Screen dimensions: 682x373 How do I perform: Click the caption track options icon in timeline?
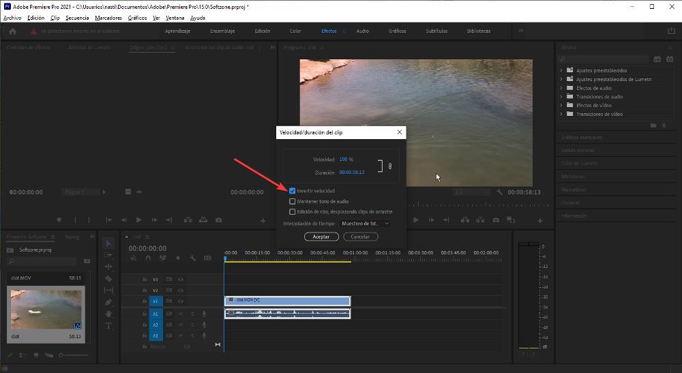click(x=207, y=258)
